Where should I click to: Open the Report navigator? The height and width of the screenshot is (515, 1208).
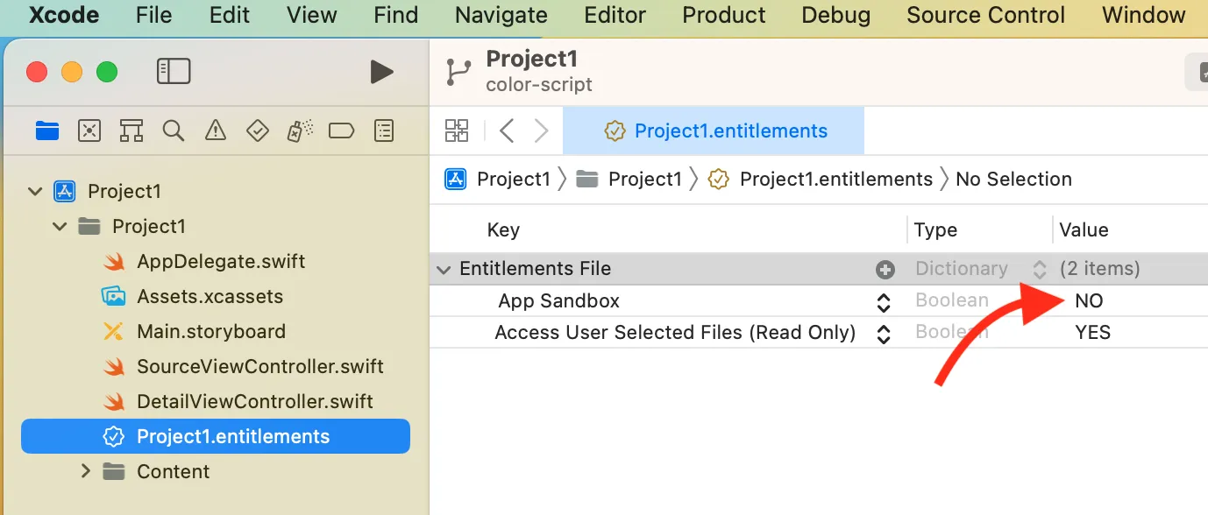pos(383,131)
